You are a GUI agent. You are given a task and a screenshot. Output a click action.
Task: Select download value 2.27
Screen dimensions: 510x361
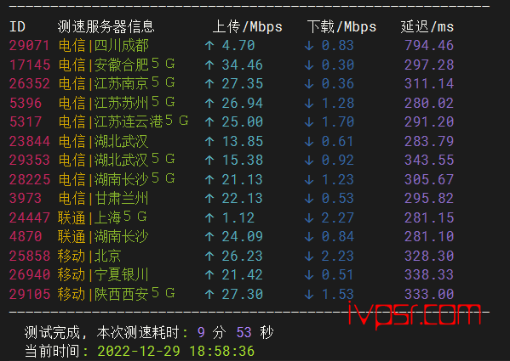pos(338,218)
